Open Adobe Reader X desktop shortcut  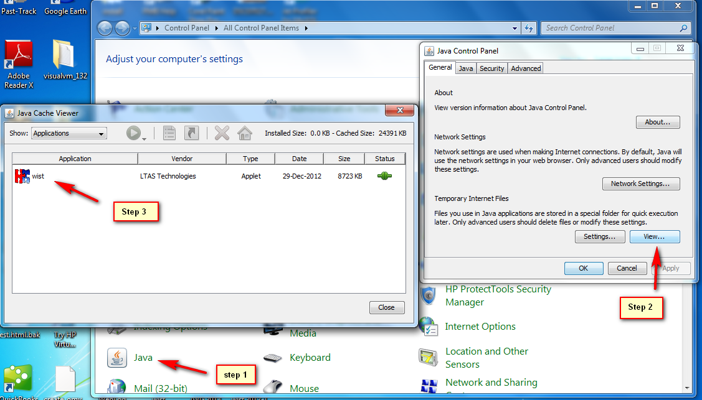[x=18, y=65]
